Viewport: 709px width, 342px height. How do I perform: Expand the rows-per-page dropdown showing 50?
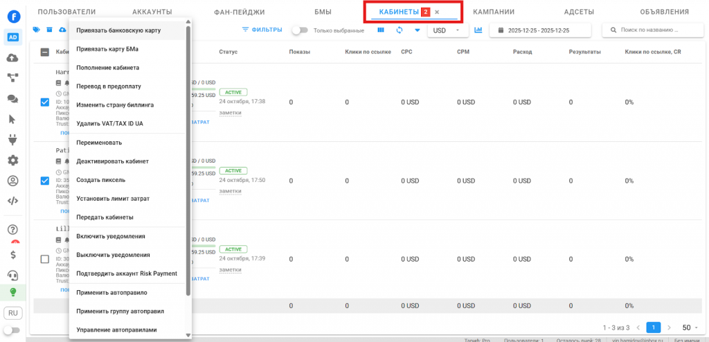tap(690, 327)
